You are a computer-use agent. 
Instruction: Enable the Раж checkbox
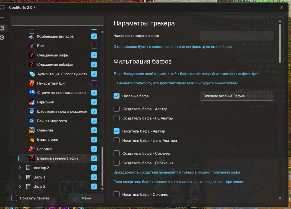(94, 46)
